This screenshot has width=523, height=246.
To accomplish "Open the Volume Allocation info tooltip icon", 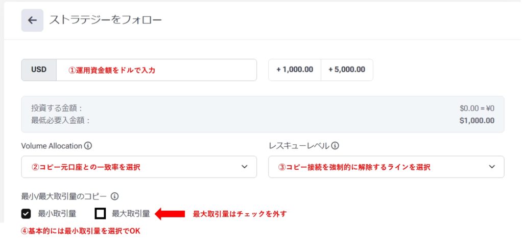I will tap(88, 146).
